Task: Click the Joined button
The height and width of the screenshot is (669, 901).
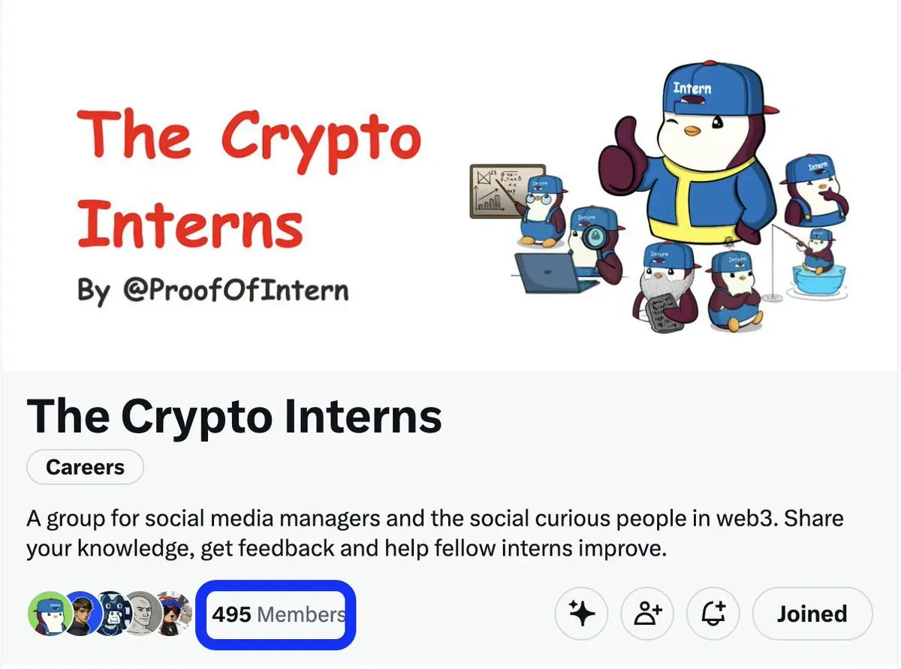Action: point(812,613)
